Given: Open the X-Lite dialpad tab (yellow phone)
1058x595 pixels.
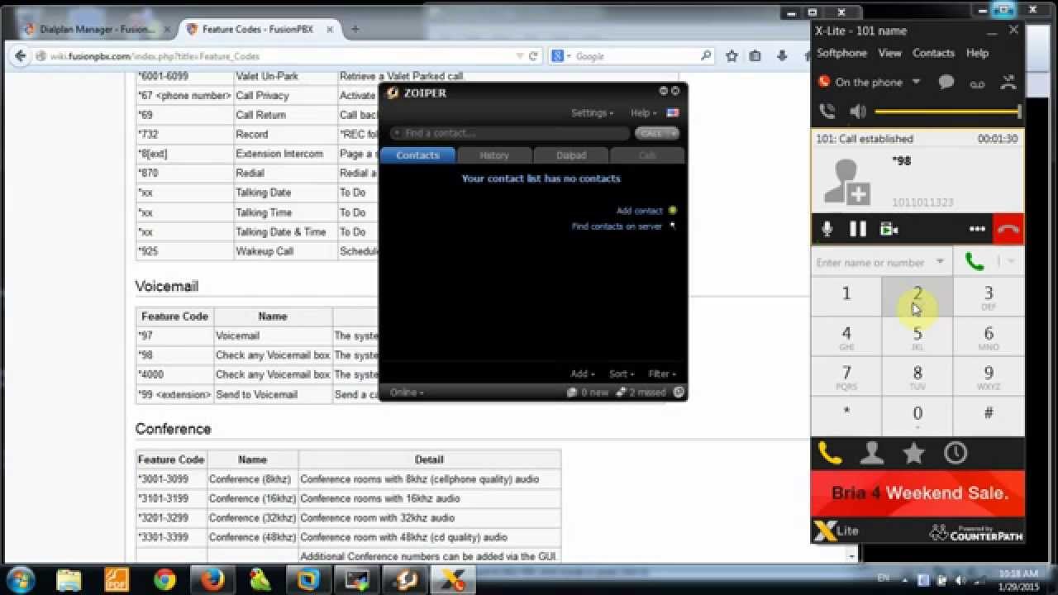Looking at the screenshot, I should pyautogui.click(x=830, y=453).
